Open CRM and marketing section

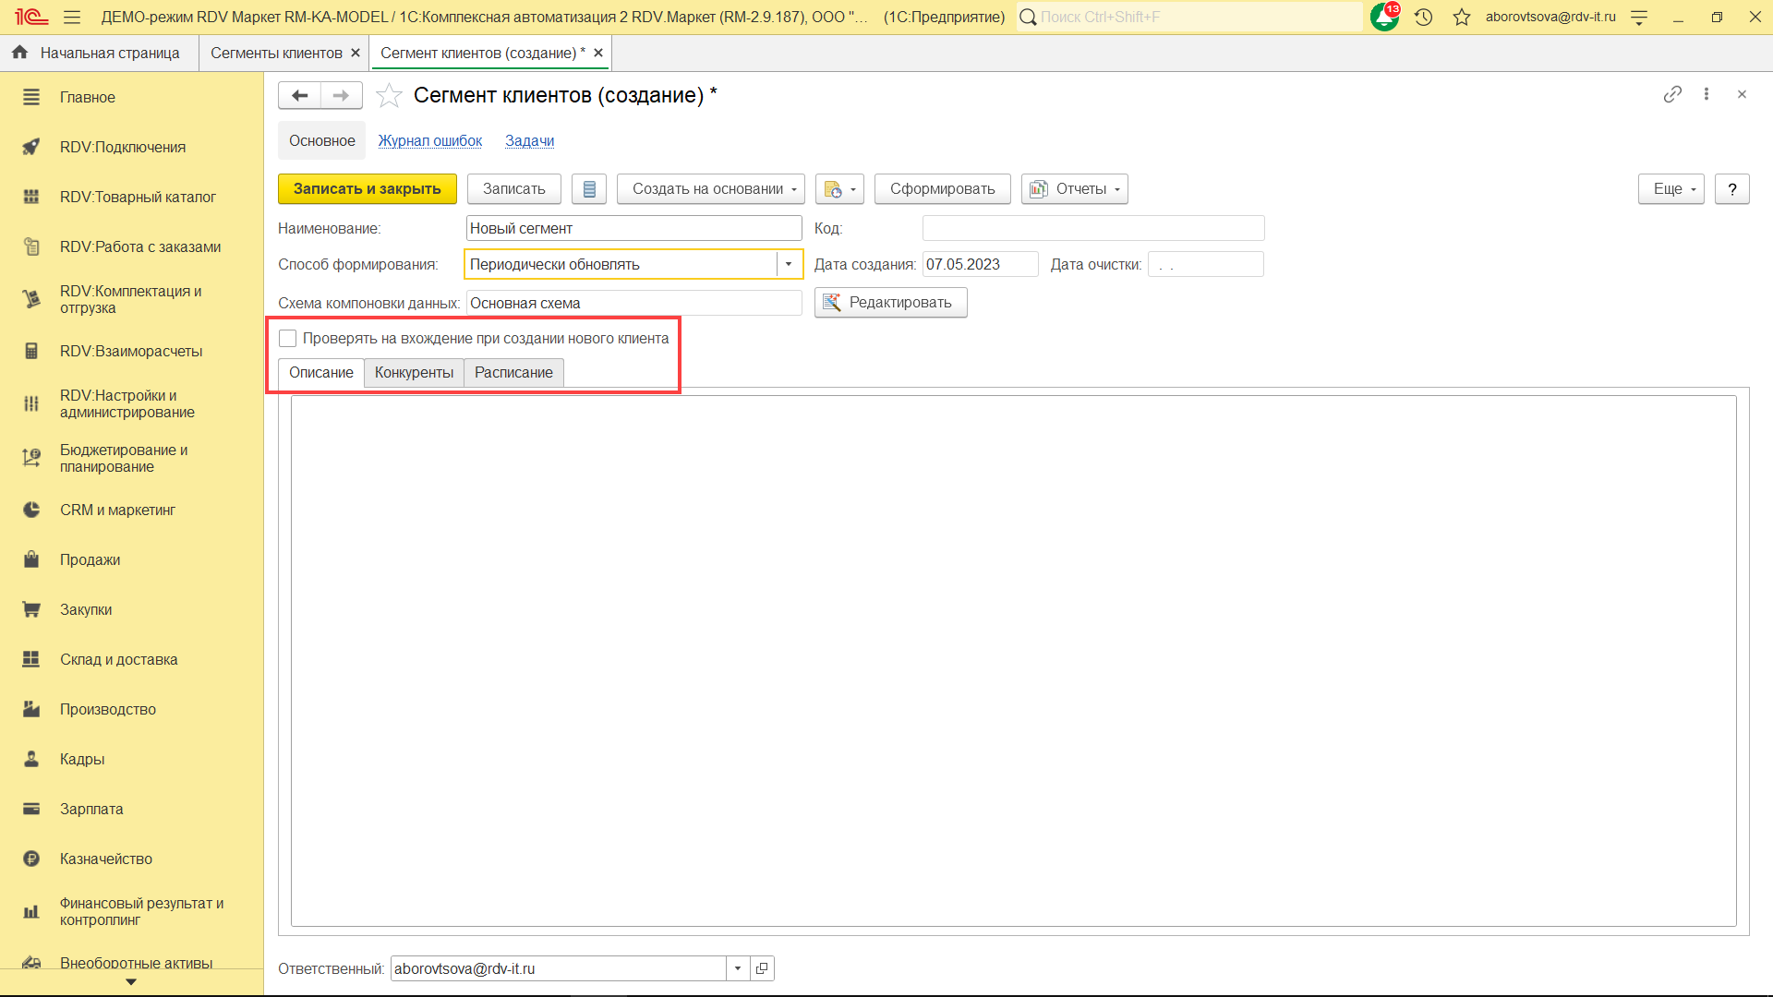coord(117,510)
